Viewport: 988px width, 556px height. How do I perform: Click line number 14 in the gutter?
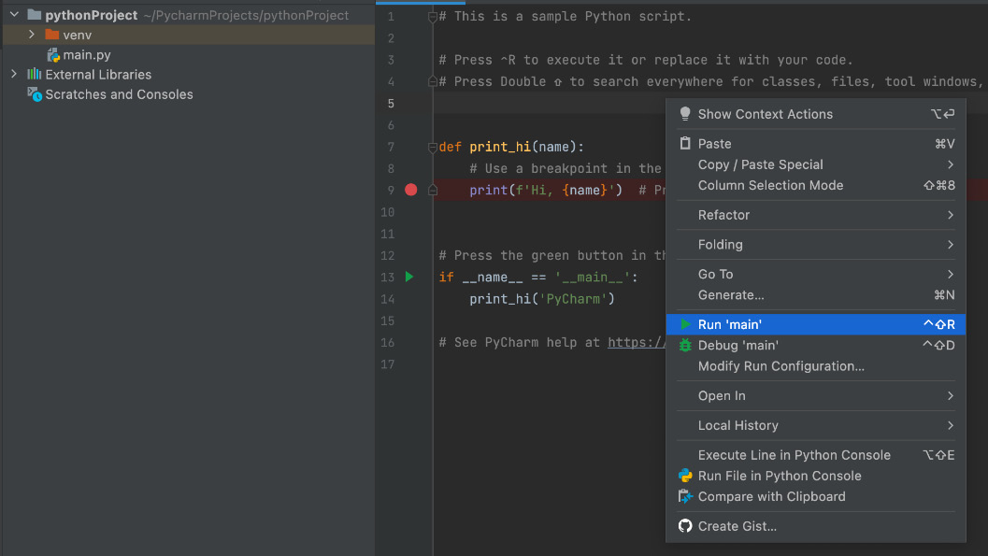click(x=388, y=299)
